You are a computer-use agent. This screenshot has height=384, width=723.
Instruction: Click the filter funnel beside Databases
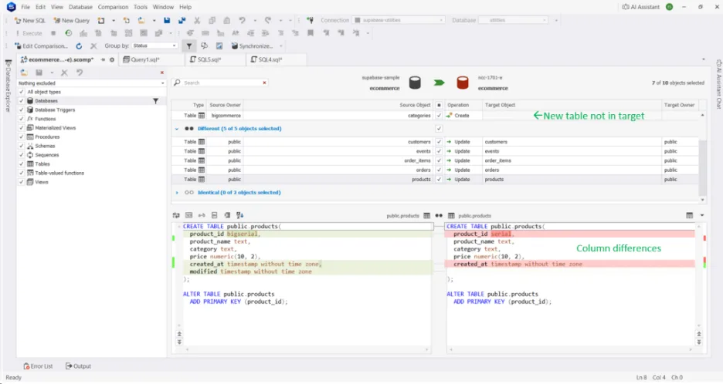(155, 101)
